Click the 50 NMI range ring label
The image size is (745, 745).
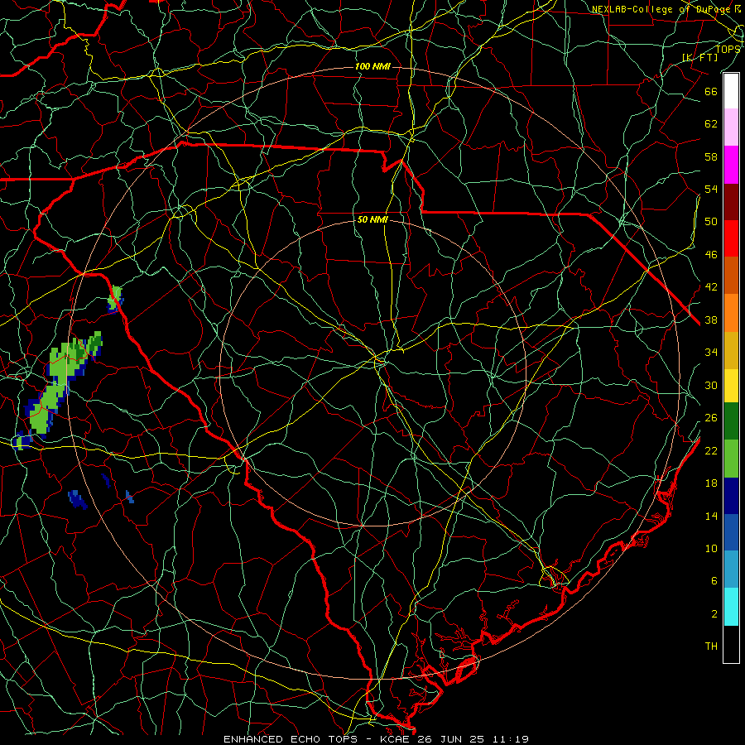tap(372, 219)
